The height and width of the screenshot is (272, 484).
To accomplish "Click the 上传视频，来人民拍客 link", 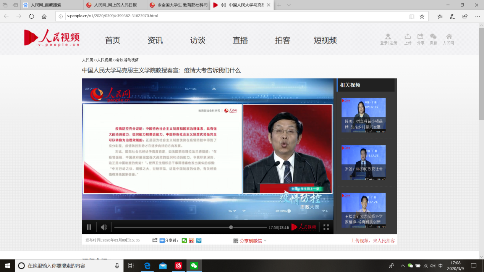I will [373, 241].
